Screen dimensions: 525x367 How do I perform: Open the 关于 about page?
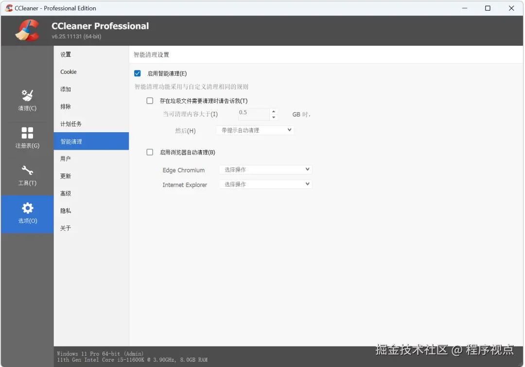click(x=66, y=227)
